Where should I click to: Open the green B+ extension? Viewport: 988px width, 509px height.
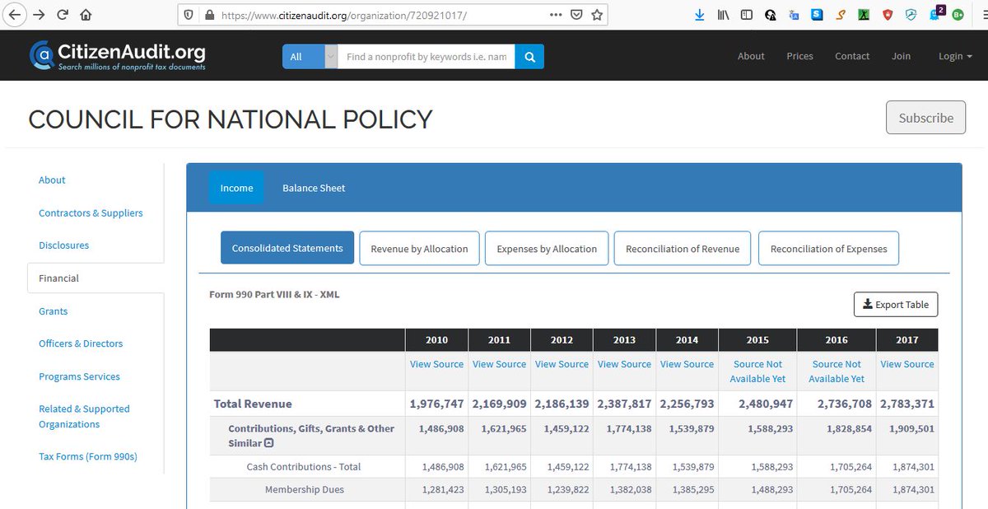tap(958, 15)
